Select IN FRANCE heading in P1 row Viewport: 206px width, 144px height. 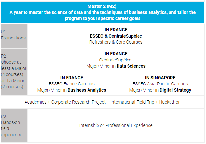(x=116, y=30)
